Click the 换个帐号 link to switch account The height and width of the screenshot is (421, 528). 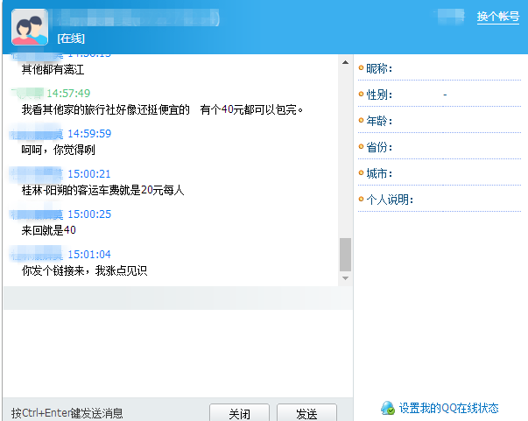(498, 17)
